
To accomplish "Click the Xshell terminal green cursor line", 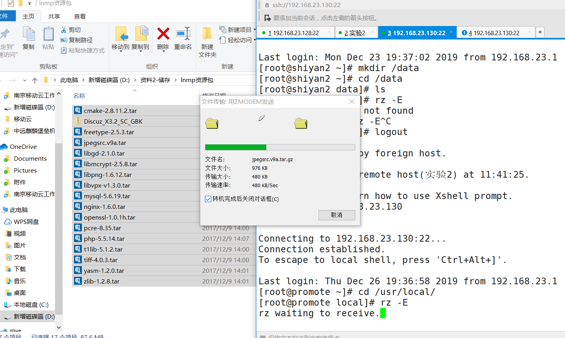I will 383,313.
